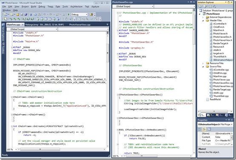
Task: Expand the Resource Files folder
Action: (x=203, y=63)
